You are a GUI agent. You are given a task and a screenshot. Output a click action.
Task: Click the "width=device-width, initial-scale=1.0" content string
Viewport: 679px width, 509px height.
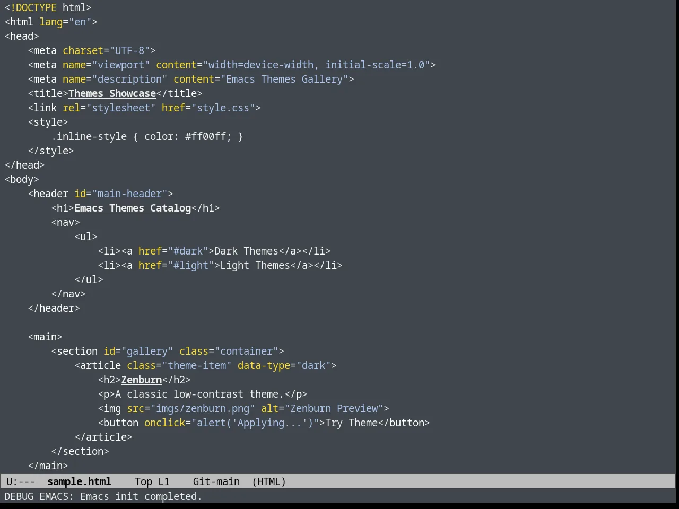316,65
